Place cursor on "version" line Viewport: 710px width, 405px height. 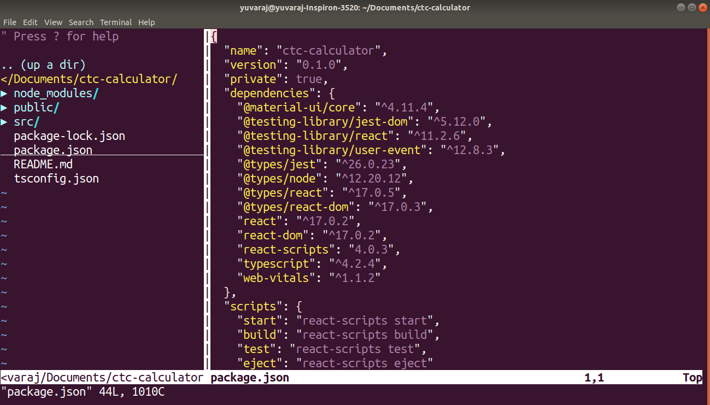coord(286,65)
